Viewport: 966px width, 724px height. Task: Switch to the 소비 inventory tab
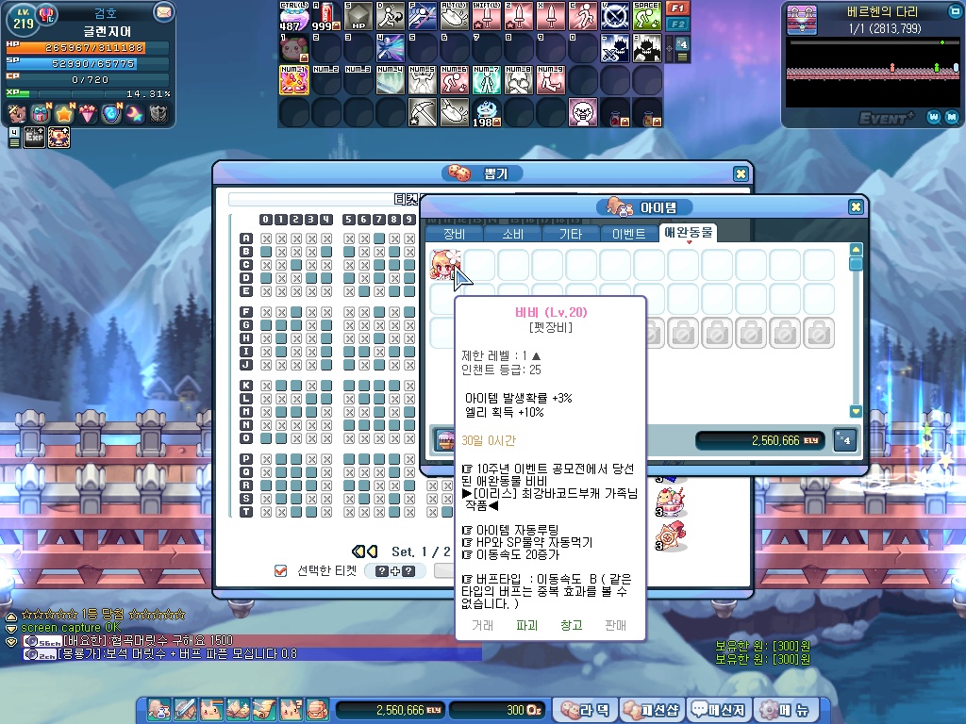tap(512, 234)
